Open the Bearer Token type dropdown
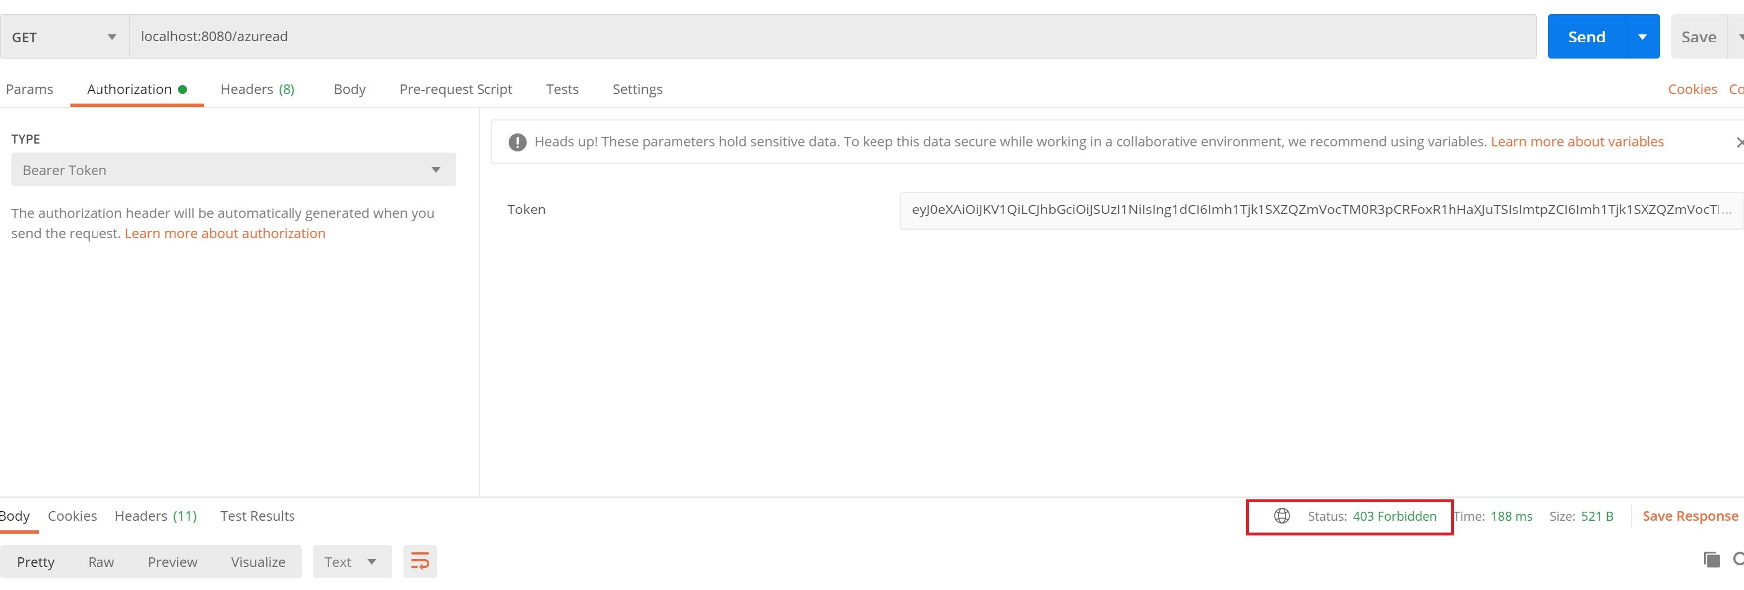 pos(233,169)
